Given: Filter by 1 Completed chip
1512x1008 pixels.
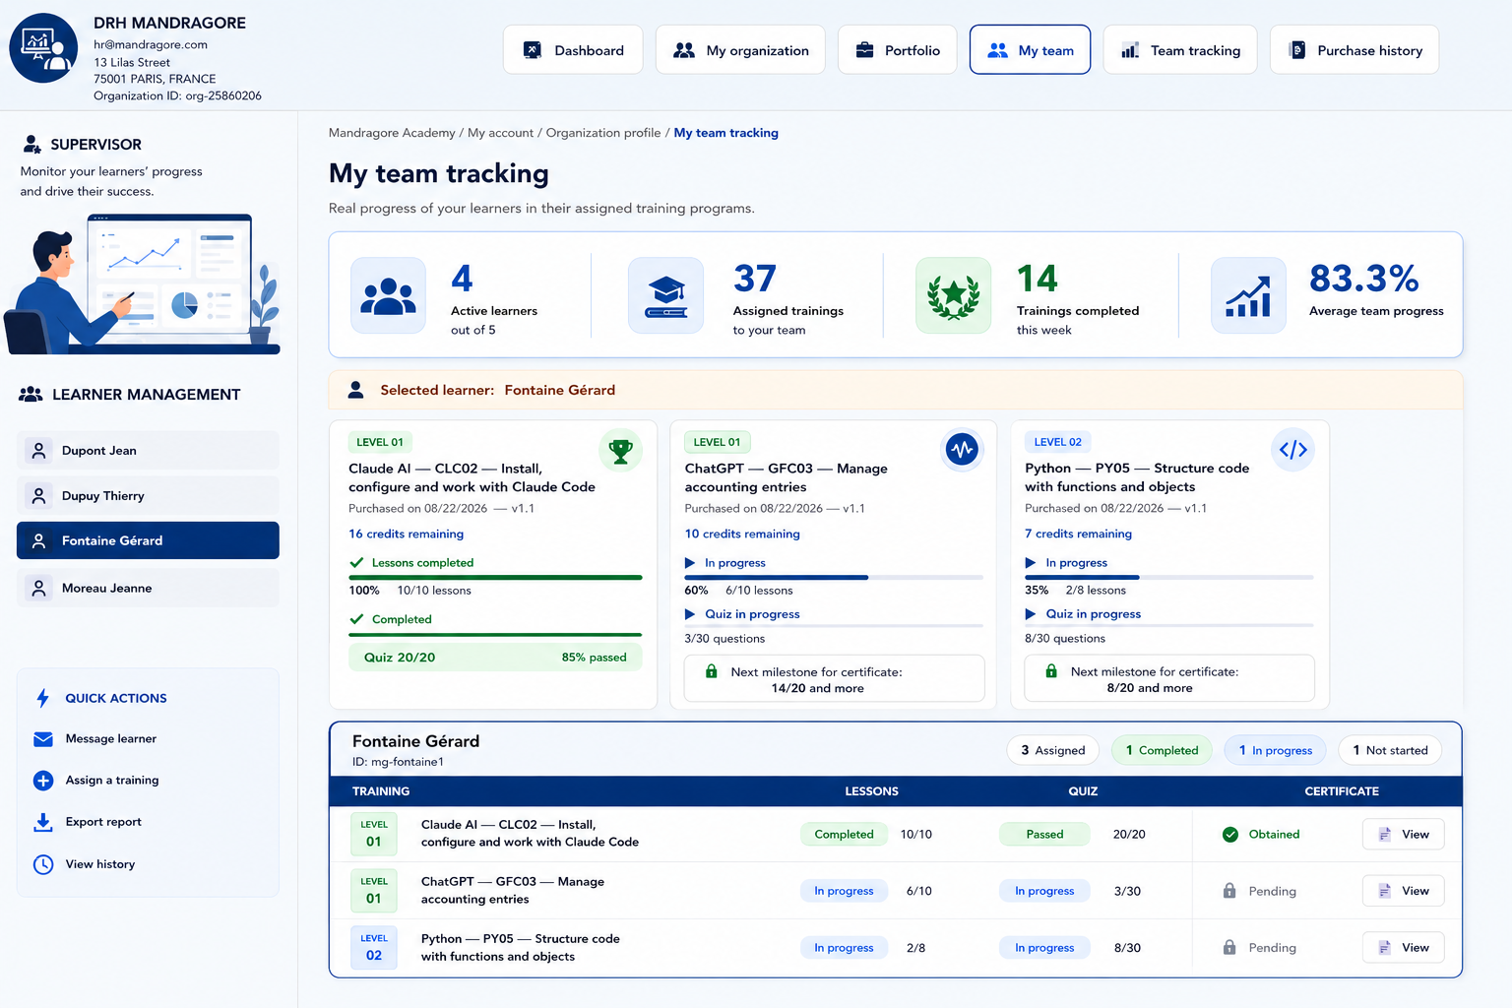Looking at the screenshot, I should tap(1162, 750).
